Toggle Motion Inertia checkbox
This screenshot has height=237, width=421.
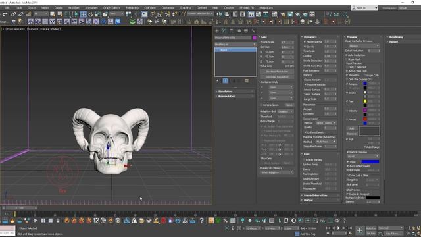pos(305,42)
